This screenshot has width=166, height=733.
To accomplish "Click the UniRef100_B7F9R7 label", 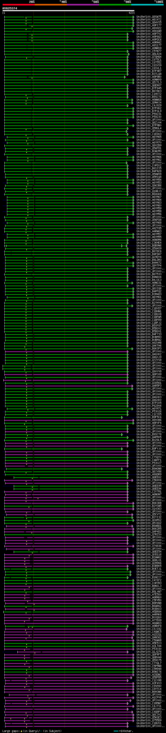I will [149, 71].
